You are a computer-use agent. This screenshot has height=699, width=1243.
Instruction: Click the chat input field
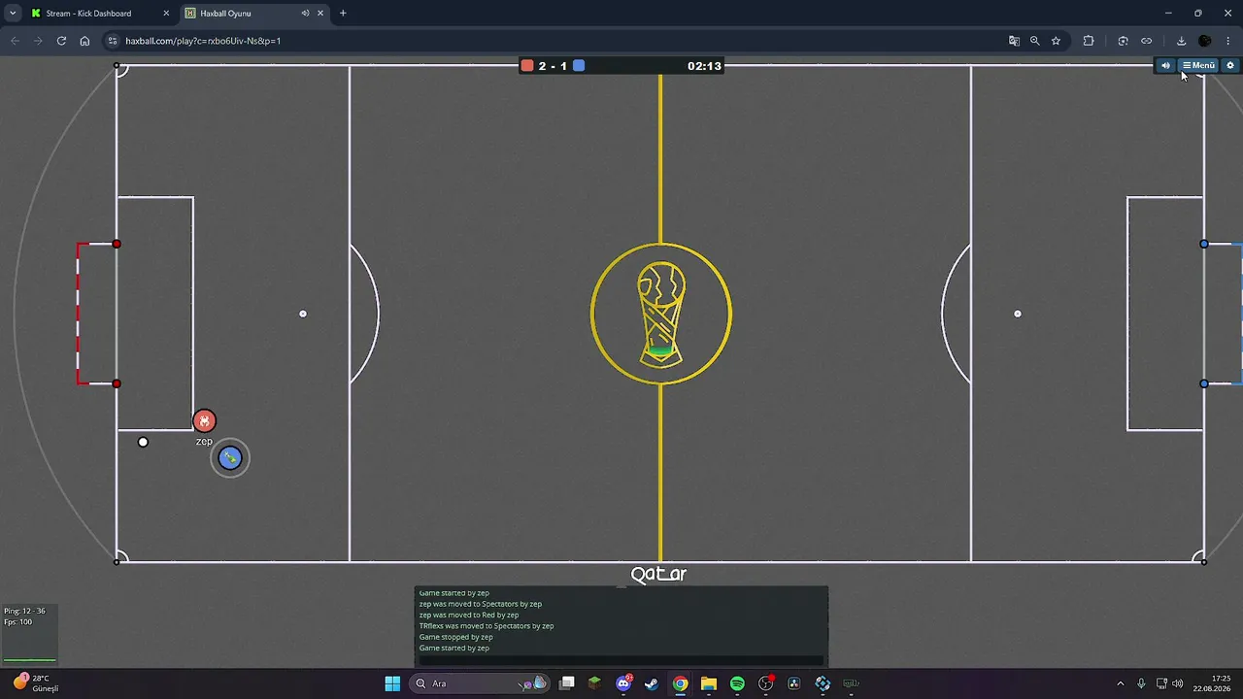pos(621,660)
